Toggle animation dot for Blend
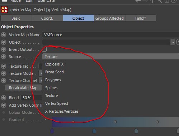The image size is (179, 136). click(x=4, y=98)
